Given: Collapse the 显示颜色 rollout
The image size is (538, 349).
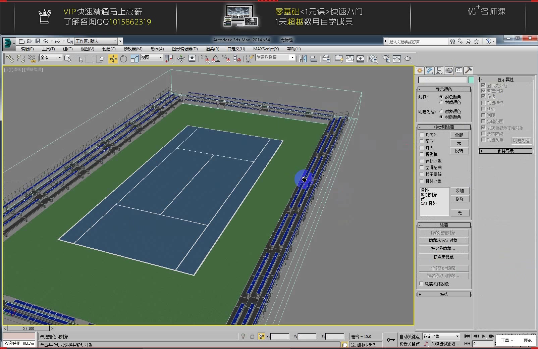Looking at the screenshot, I should [444, 89].
